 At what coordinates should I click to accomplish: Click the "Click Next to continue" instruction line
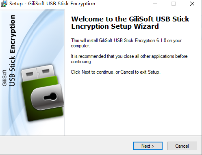click(115, 72)
